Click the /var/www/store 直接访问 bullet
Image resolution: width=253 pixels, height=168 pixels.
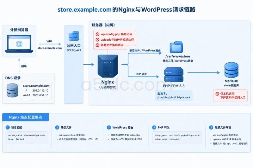click(72, 135)
